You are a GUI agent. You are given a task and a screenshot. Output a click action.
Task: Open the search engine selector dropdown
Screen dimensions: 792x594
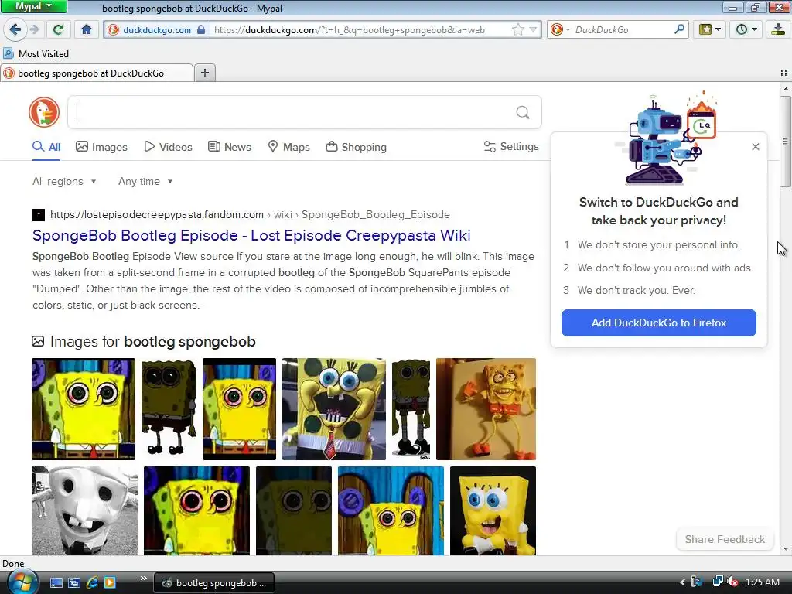pyautogui.click(x=560, y=30)
